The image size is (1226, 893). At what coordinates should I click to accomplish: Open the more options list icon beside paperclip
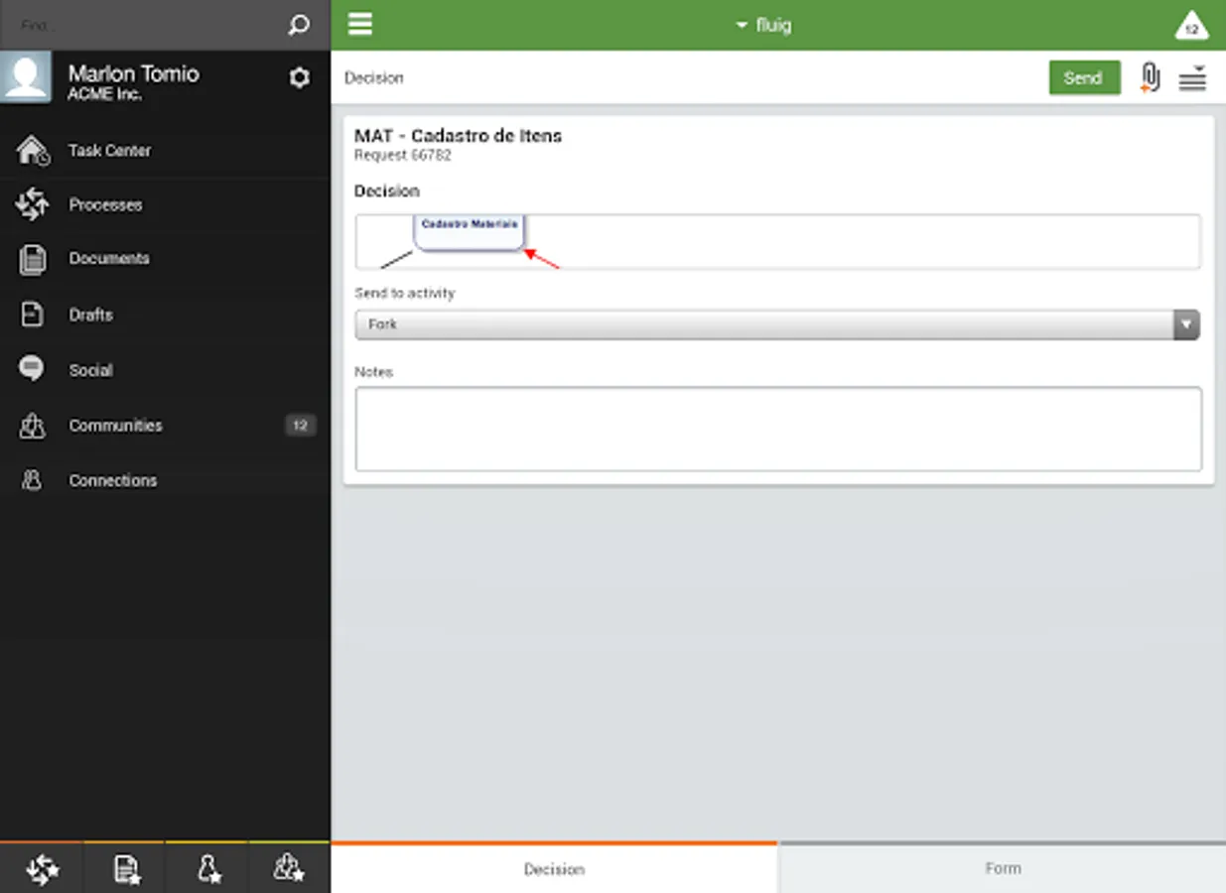(1192, 78)
